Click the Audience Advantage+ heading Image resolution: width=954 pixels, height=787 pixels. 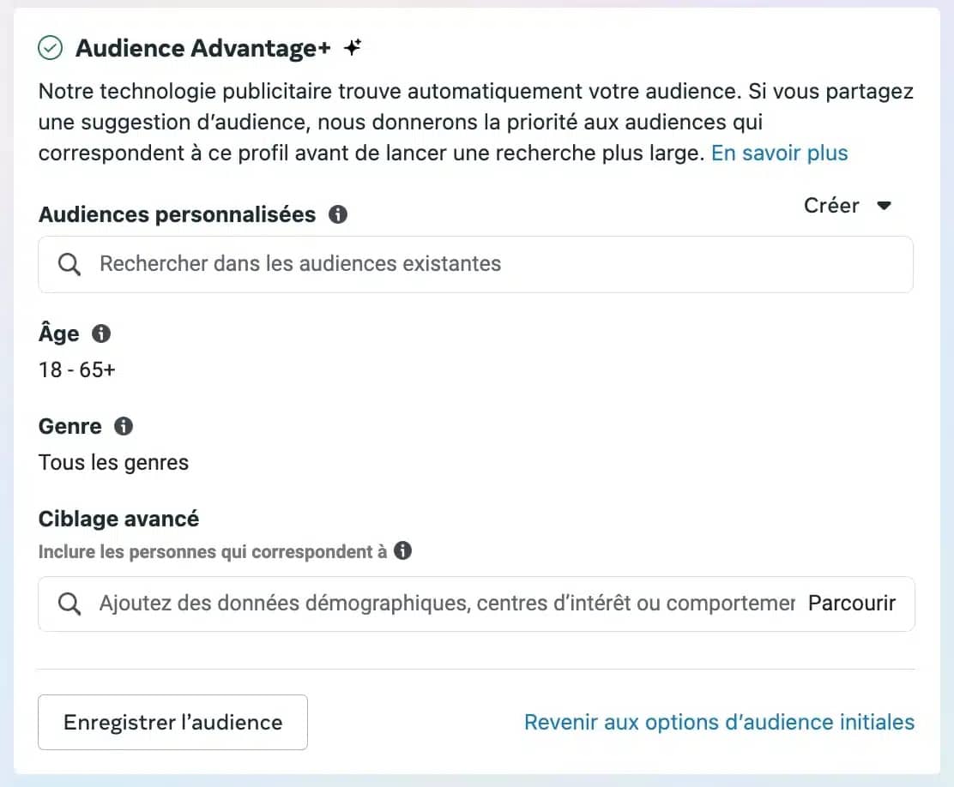[x=202, y=47]
